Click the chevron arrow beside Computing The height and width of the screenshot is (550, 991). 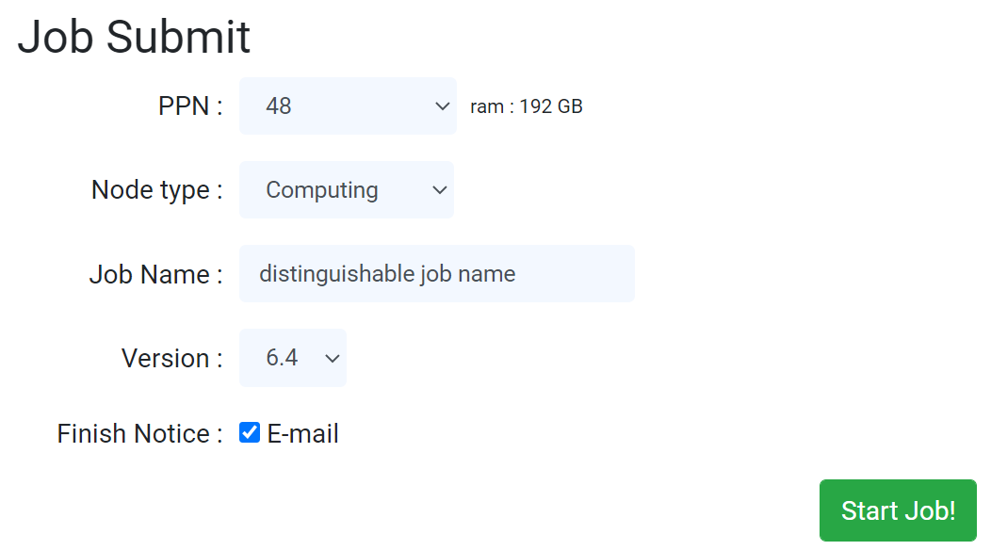pos(439,190)
